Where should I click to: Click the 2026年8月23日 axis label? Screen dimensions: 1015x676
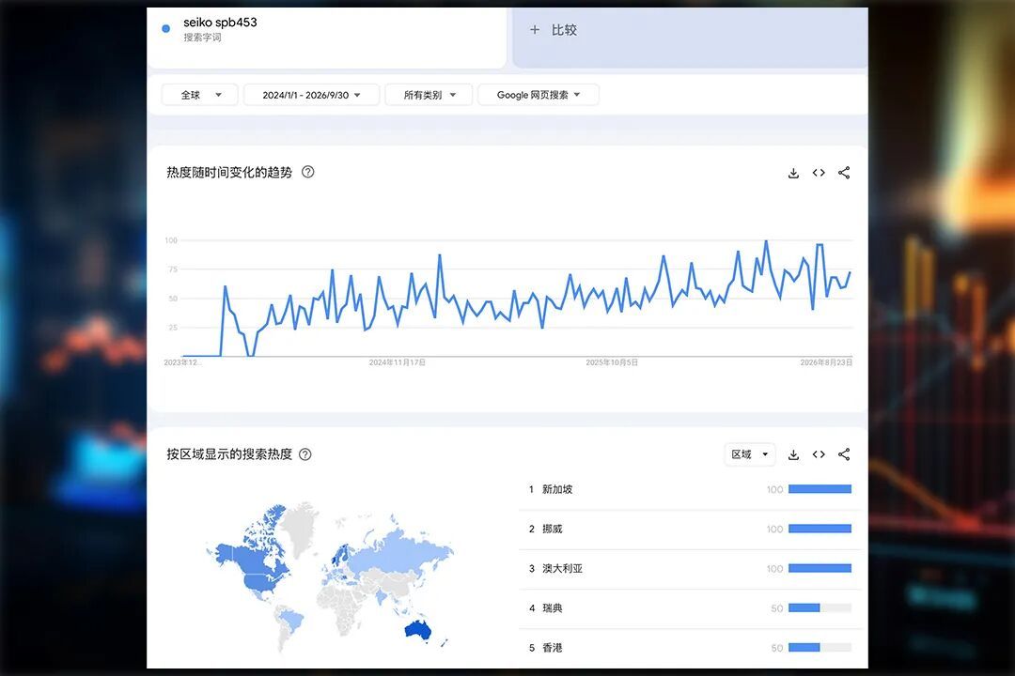[826, 362]
